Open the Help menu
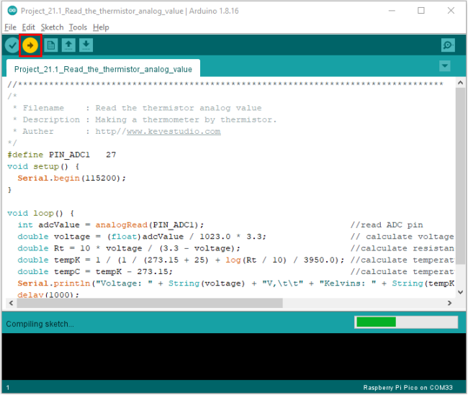The width and height of the screenshot is (468, 395). [x=101, y=27]
